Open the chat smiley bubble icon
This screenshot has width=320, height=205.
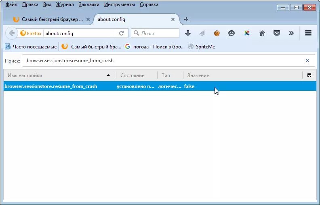click(x=232, y=33)
